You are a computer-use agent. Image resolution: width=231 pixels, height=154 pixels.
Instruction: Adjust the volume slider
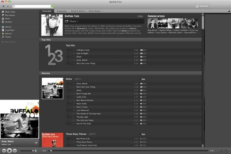(x=27, y=151)
